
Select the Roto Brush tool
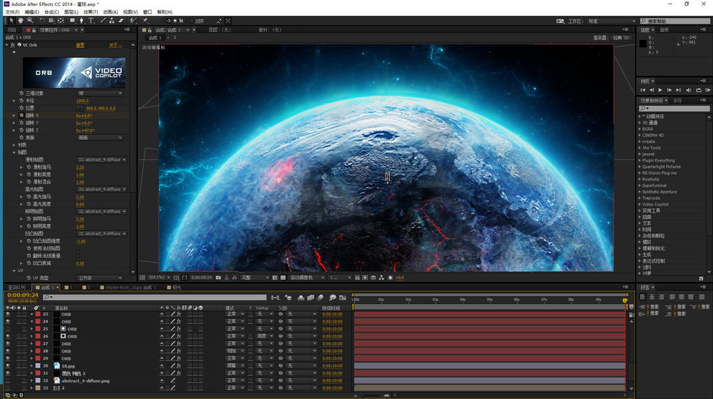[132, 21]
